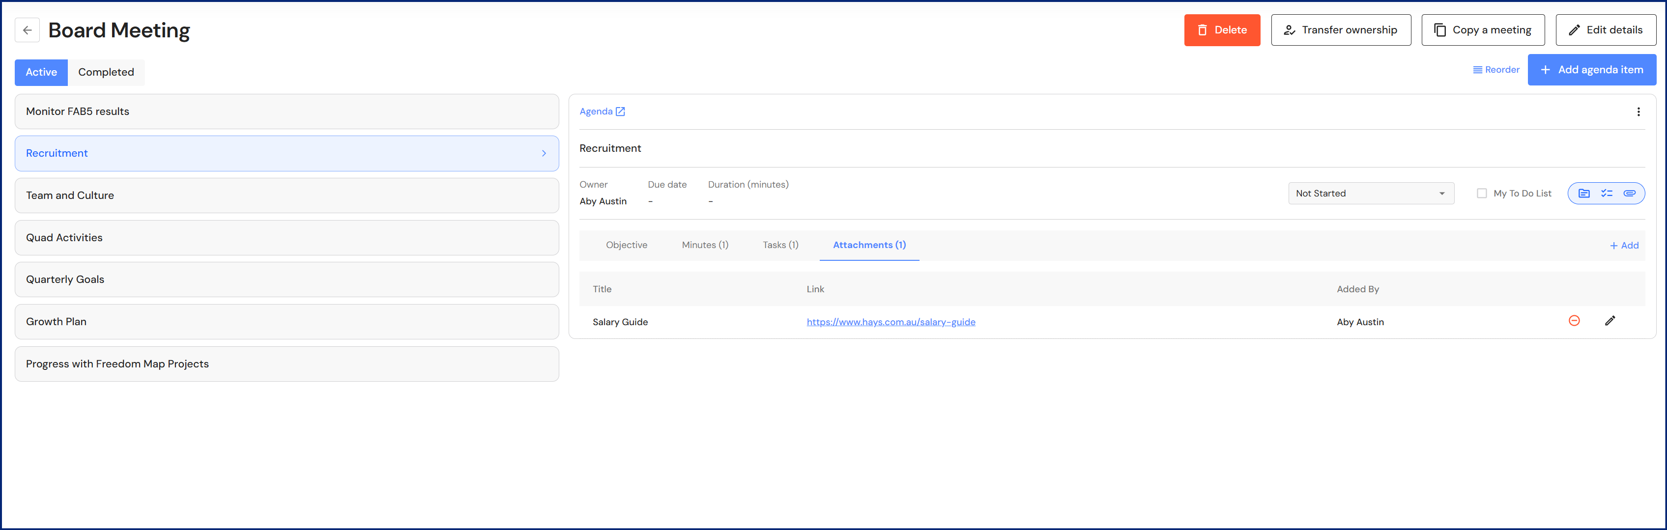Open the Objective tab

point(627,245)
